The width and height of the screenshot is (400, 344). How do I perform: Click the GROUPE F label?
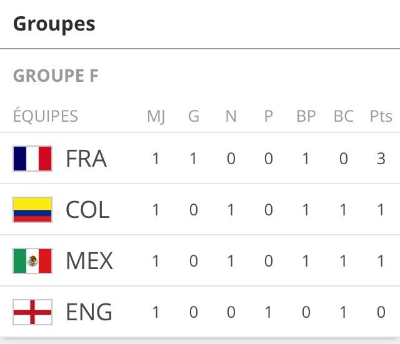point(56,76)
